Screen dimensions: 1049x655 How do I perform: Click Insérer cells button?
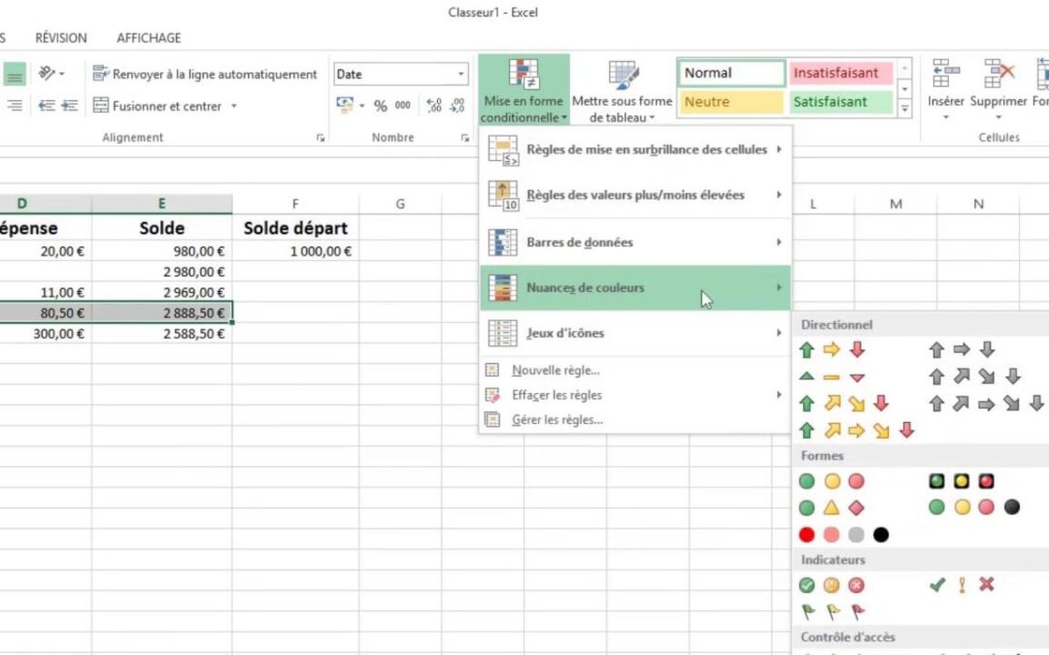coord(945,89)
